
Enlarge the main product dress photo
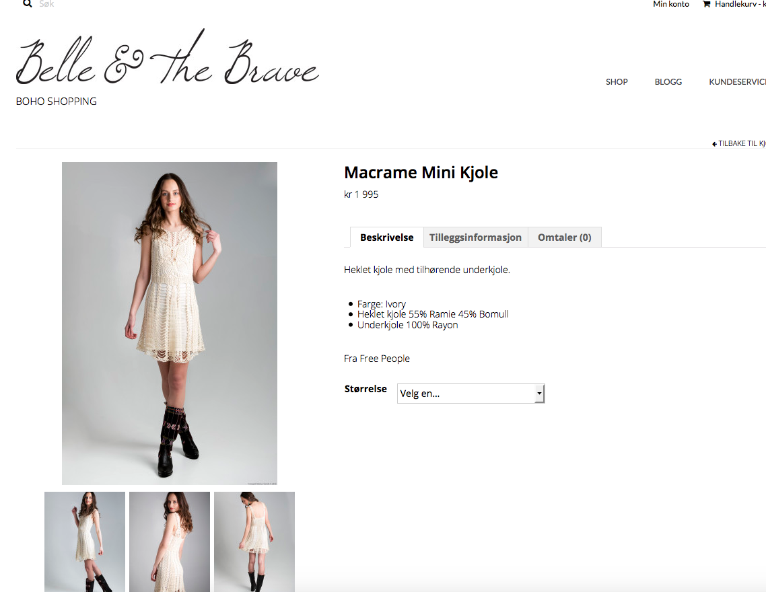[x=170, y=323]
